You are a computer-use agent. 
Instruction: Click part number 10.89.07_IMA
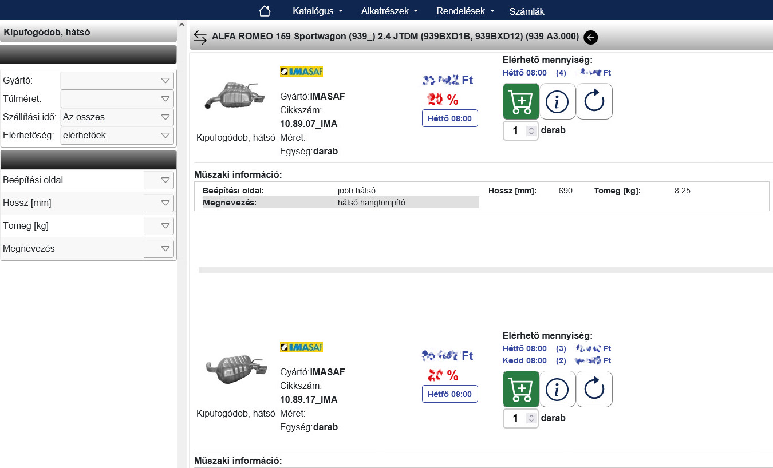(309, 124)
